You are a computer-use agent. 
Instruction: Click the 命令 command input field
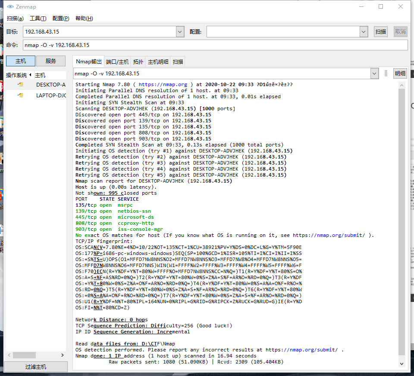pyautogui.click(x=215, y=45)
